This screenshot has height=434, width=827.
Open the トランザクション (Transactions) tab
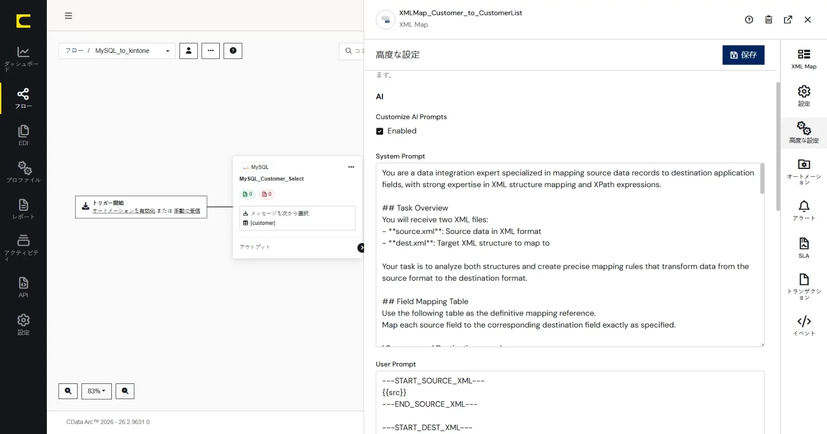coord(804,287)
